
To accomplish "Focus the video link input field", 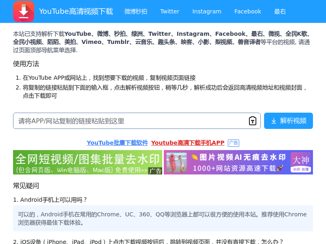I will 130,121.
